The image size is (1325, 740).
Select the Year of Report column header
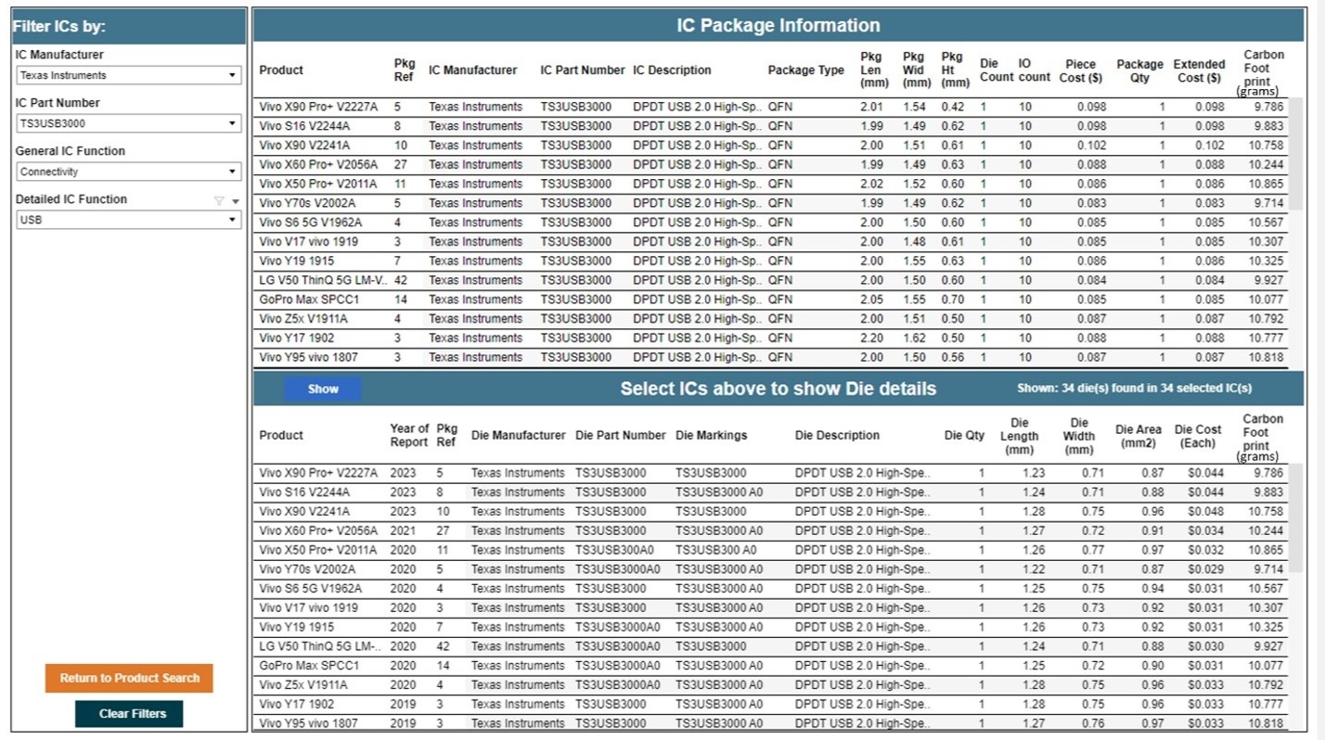point(409,435)
